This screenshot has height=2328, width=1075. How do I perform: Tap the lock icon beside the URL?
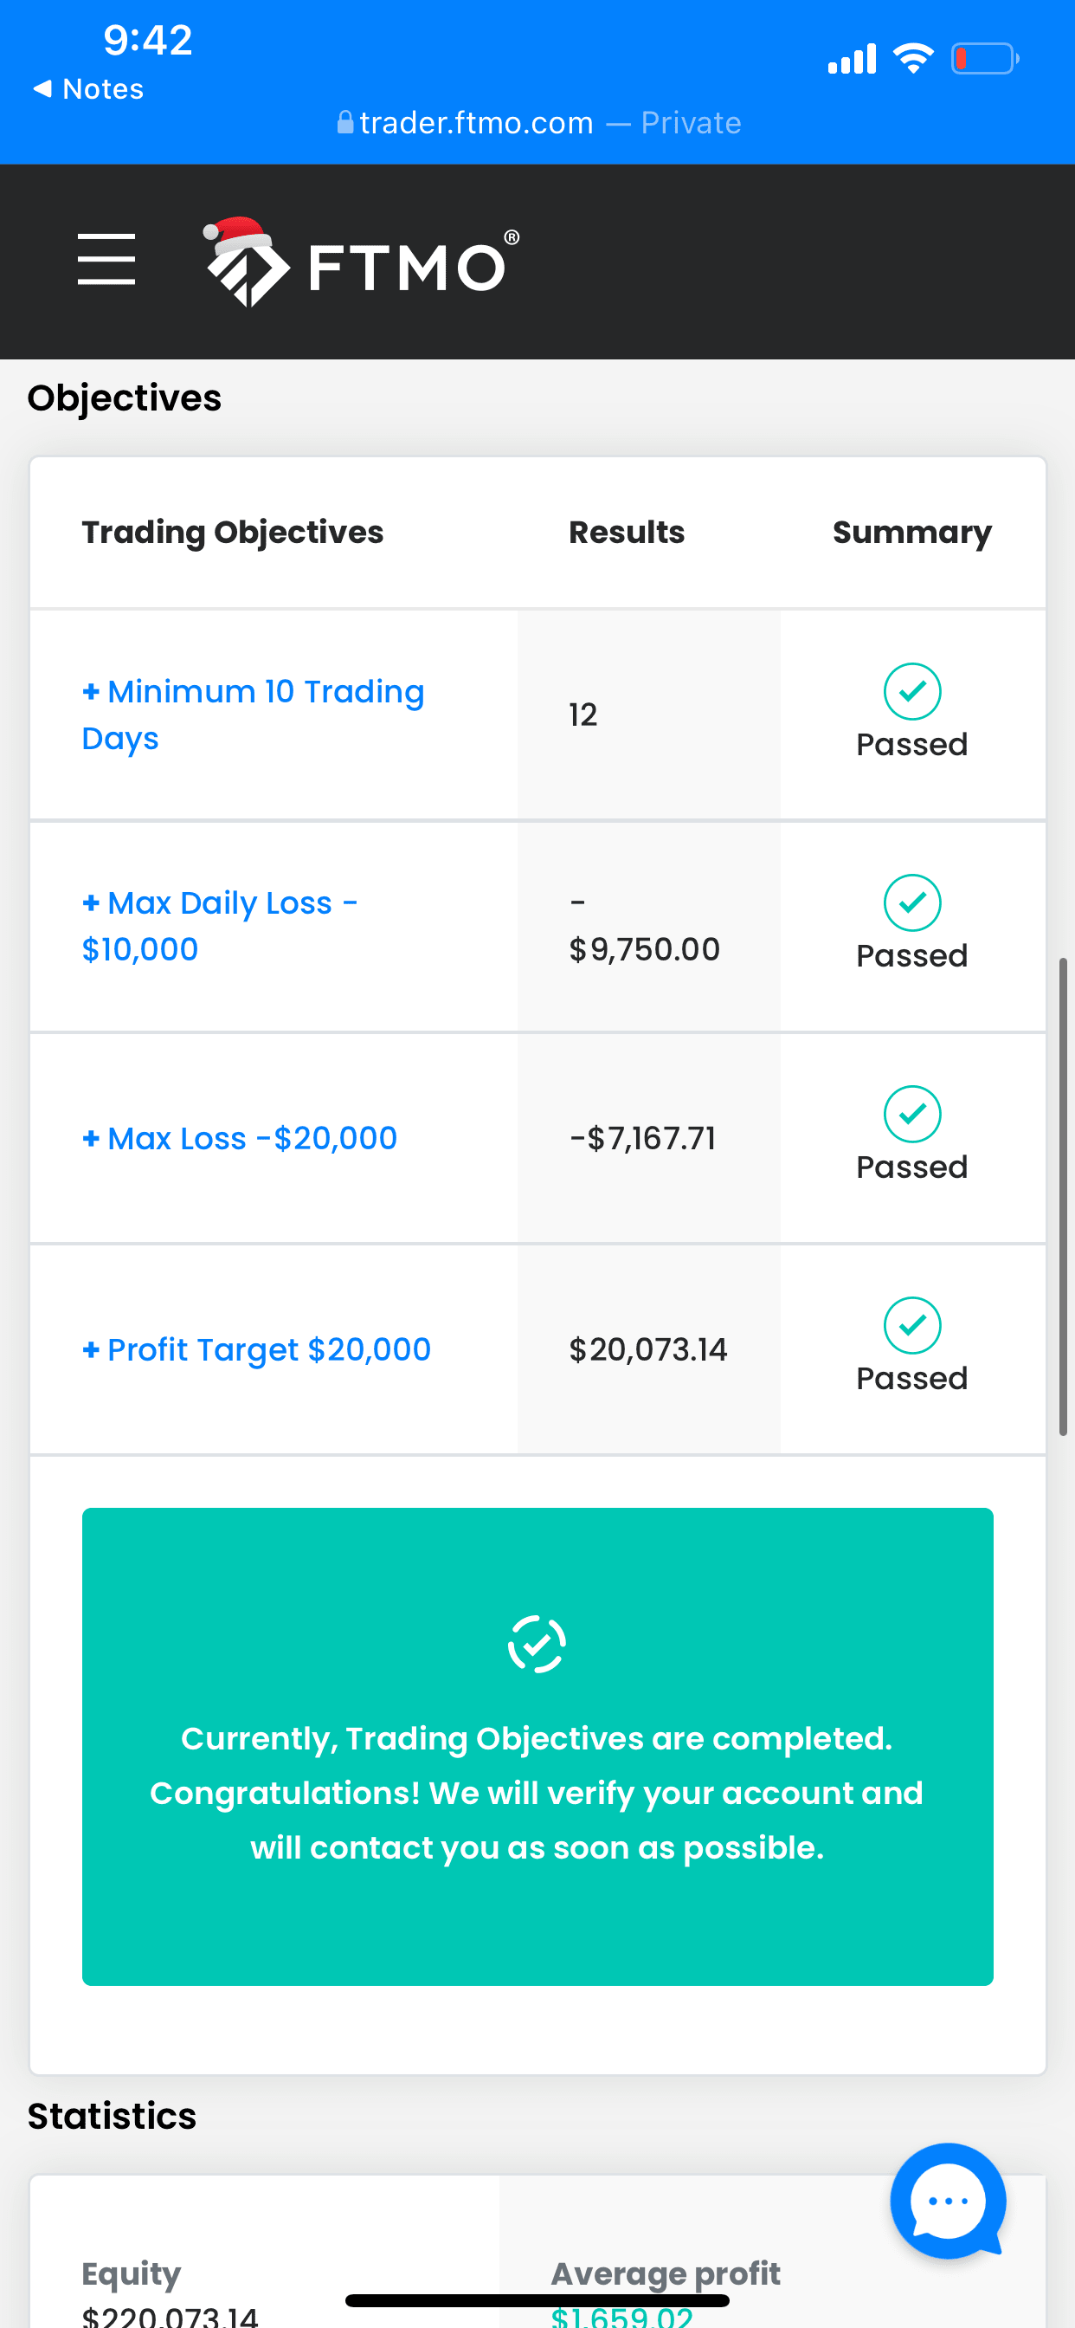[345, 123]
